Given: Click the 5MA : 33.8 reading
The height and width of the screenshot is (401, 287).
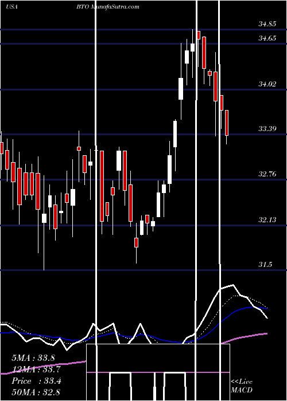Looking at the screenshot, I should coord(33,358).
